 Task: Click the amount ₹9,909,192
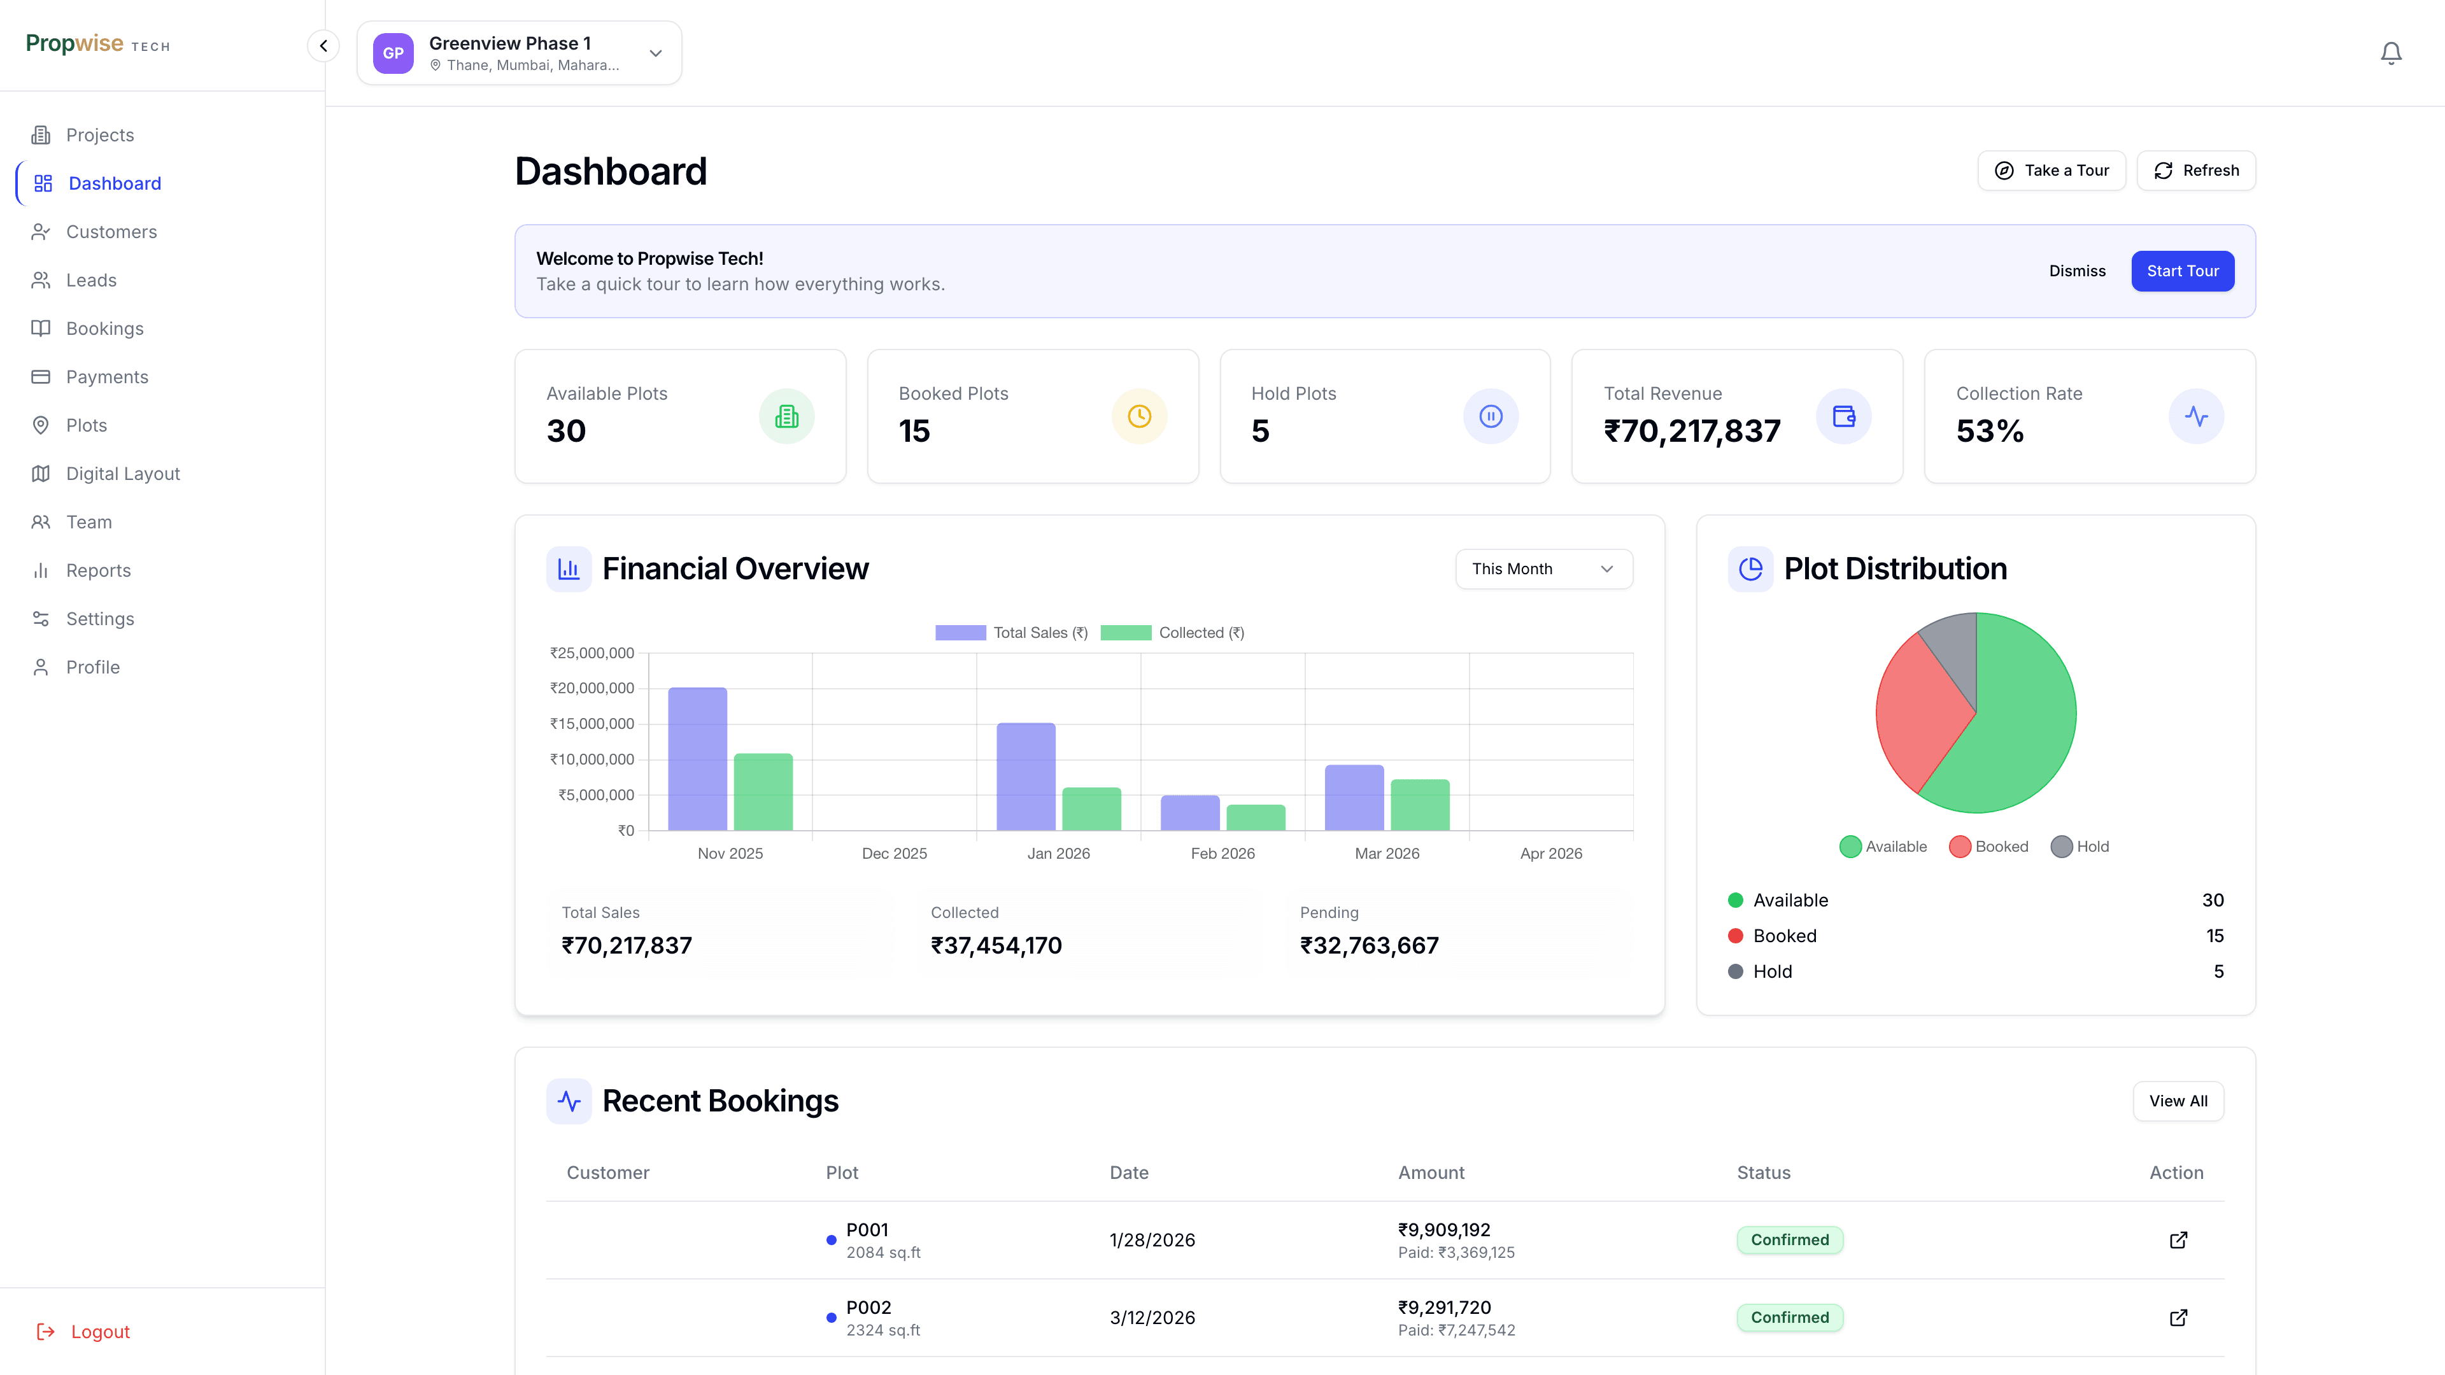pos(1443,1230)
